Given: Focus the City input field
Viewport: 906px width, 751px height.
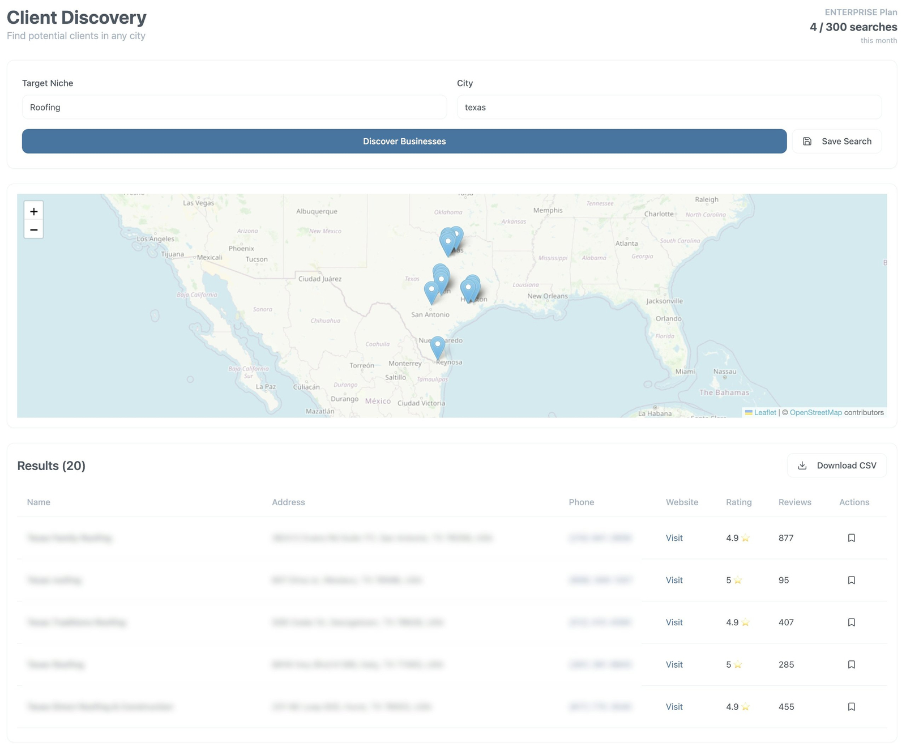Looking at the screenshot, I should click(x=669, y=108).
